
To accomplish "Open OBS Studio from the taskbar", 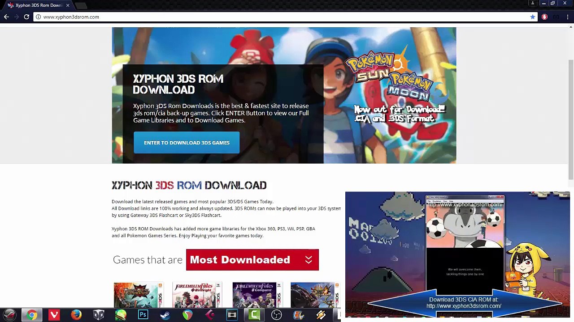I will click(276, 315).
